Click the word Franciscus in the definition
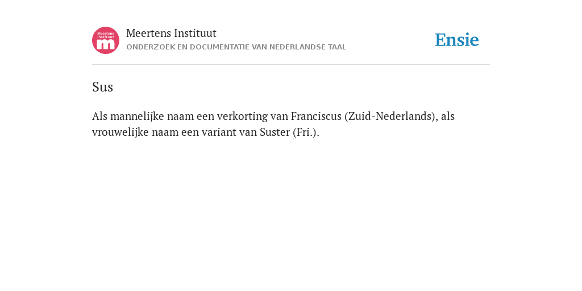The image size is (582, 291). 316,116
